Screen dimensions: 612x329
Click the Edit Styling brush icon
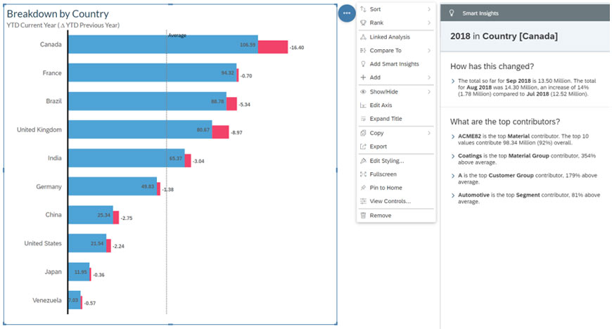click(363, 160)
